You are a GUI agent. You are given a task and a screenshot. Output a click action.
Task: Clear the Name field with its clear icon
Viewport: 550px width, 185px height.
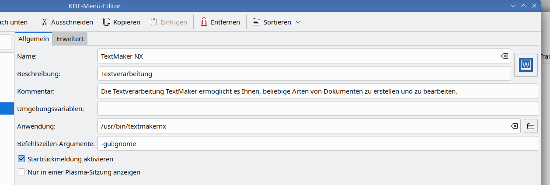point(504,56)
